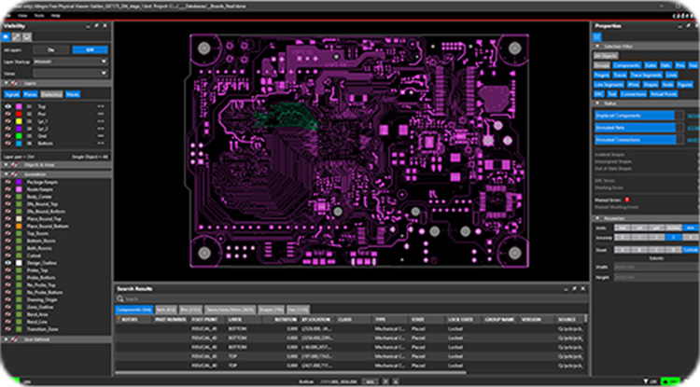
Task: Open the Tools menu
Action: (x=37, y=16)
